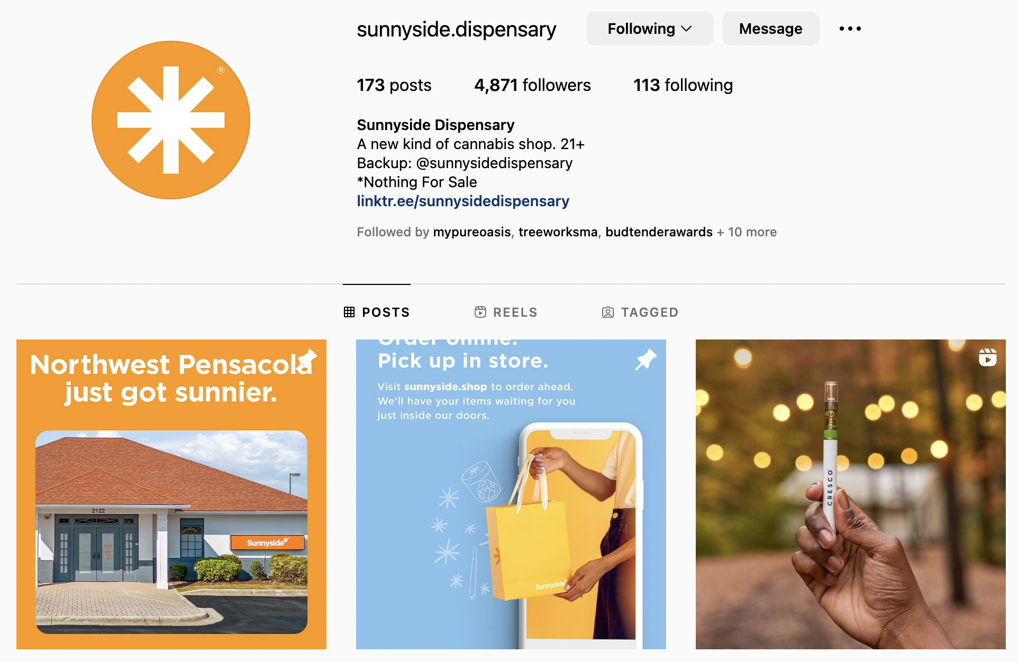Click the reel icon on vape pen post

click(x=987, y=357)
